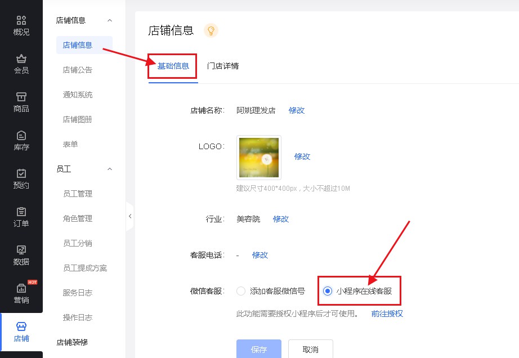
Task: Open 操作日志 in the side menu
Action: pos(78,317)
